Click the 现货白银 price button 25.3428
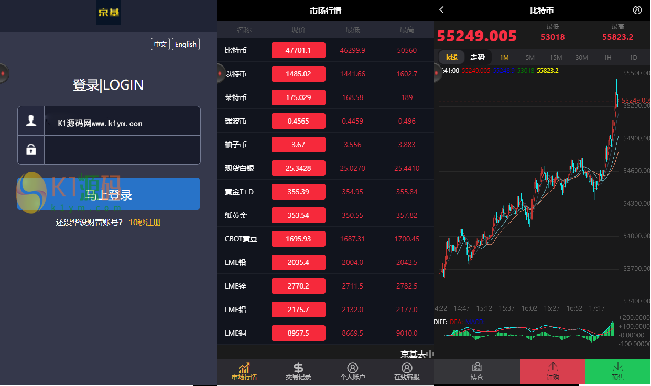The width and height of the screenshot is (651, 386). 298,168
